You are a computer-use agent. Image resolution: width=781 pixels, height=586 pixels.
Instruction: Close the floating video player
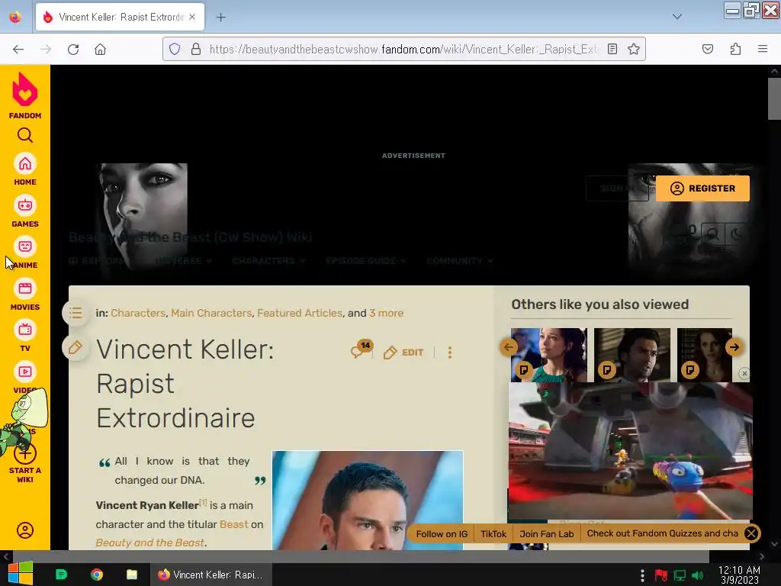tap(744, 374)
